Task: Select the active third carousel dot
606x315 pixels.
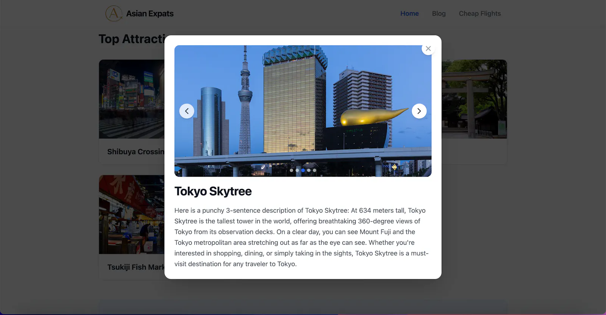Action: click(x=303, y=170)
